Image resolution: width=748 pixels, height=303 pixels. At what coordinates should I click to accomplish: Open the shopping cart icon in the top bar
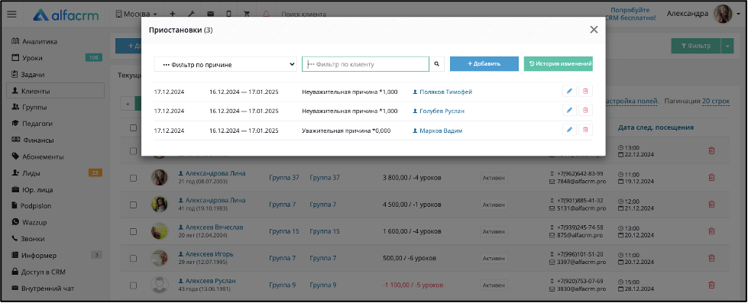(x=247, y=15)
